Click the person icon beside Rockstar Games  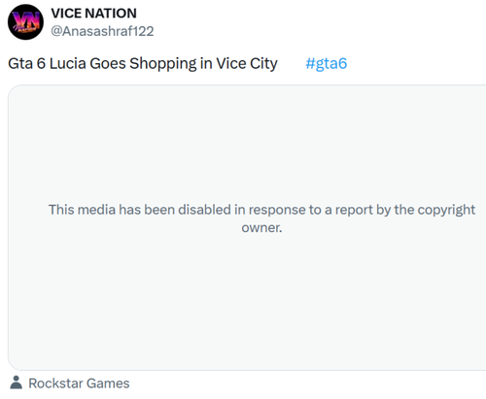click(16, 382)
